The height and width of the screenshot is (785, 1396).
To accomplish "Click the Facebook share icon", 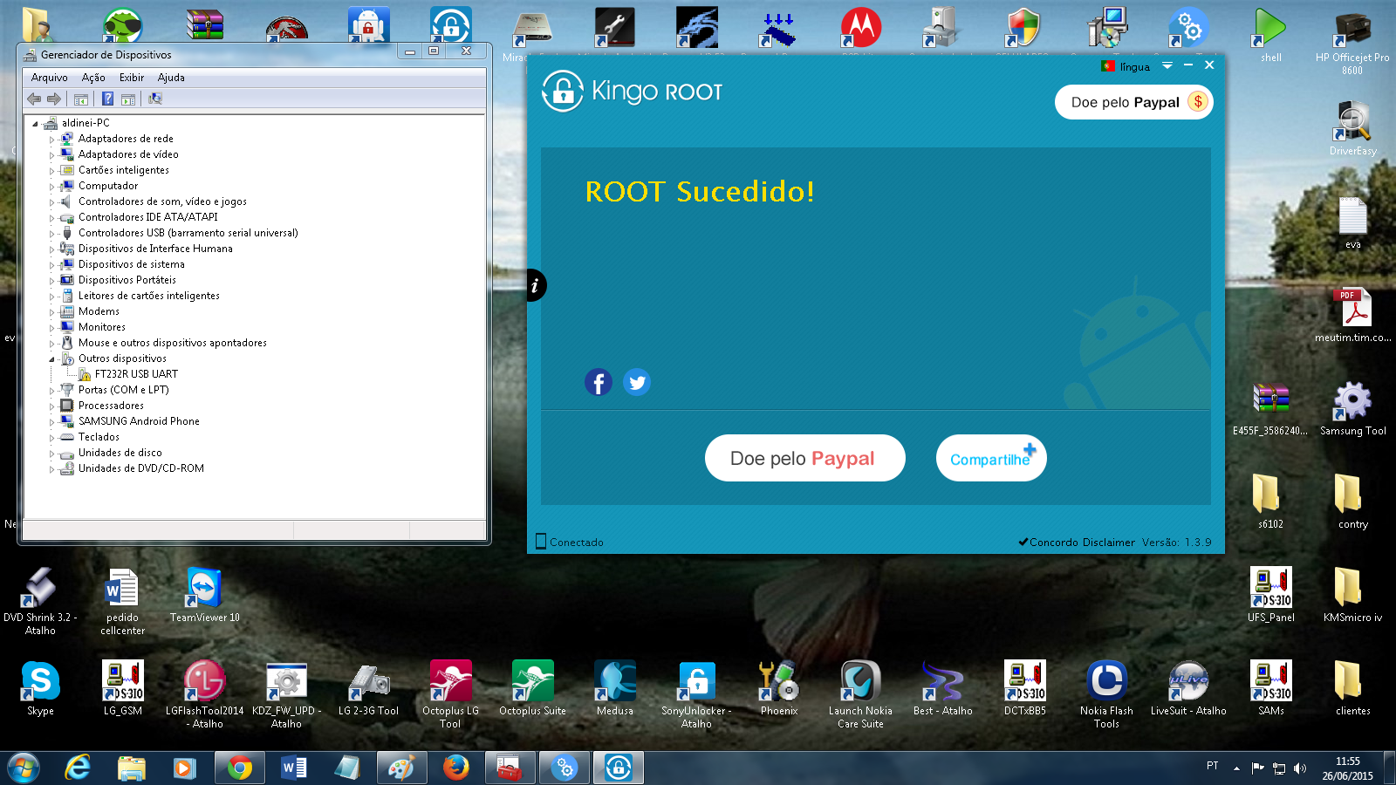I will click(598, 382).
